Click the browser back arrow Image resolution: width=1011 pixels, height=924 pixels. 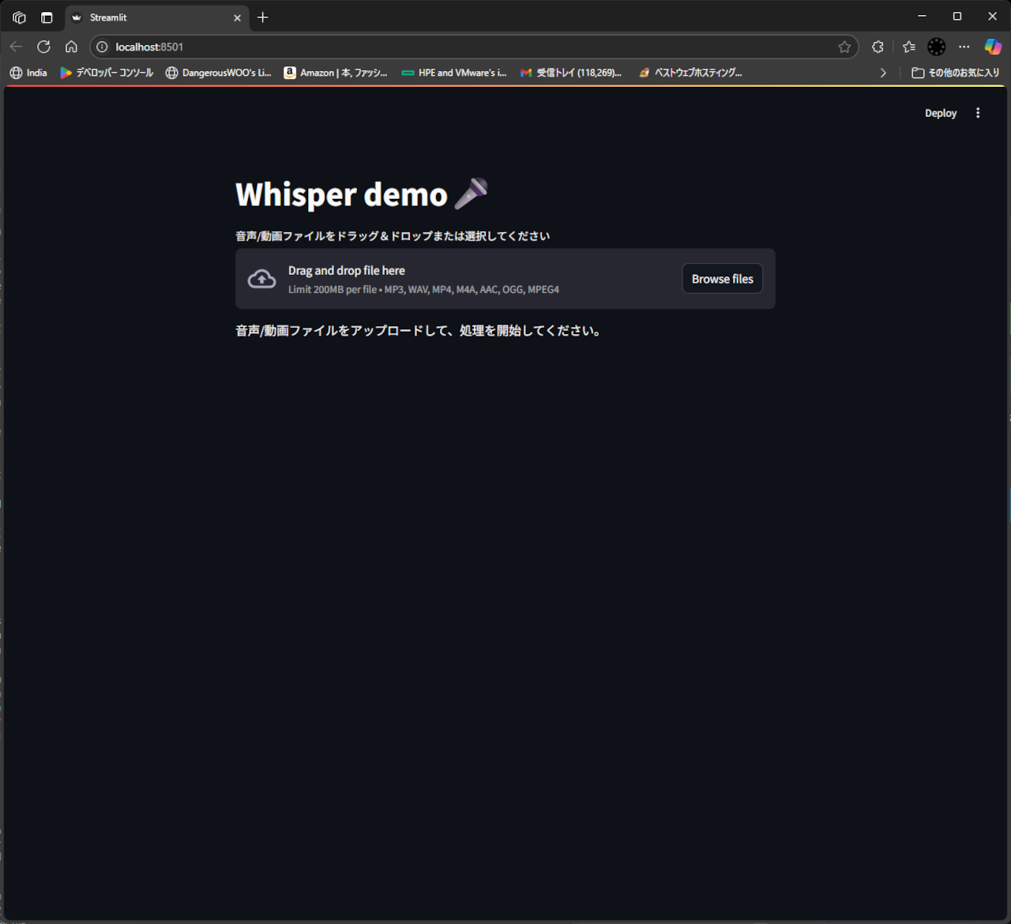pos(16,47)
